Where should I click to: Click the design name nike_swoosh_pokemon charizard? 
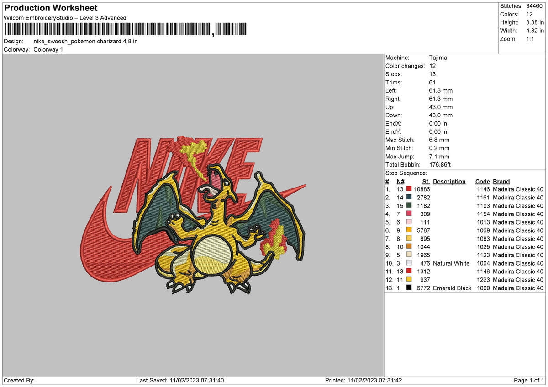coord(85,41)
